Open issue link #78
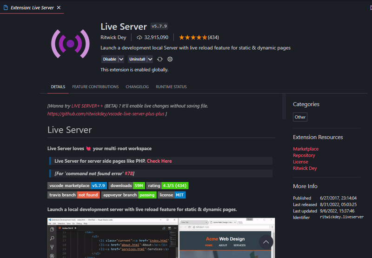 click(129, 173)
